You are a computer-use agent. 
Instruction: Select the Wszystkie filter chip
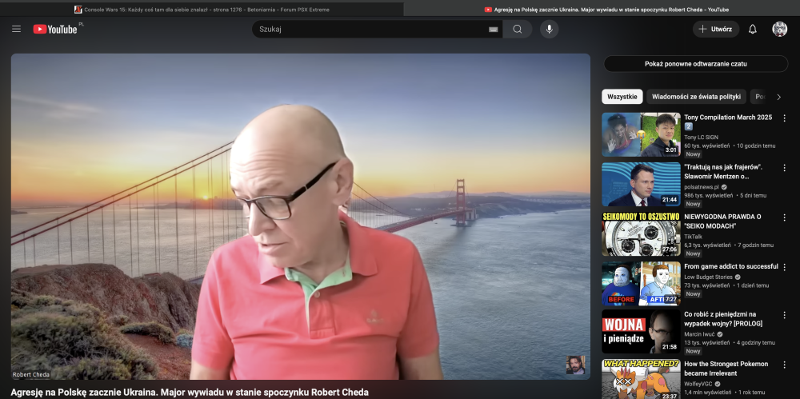[x=622, y=97]
